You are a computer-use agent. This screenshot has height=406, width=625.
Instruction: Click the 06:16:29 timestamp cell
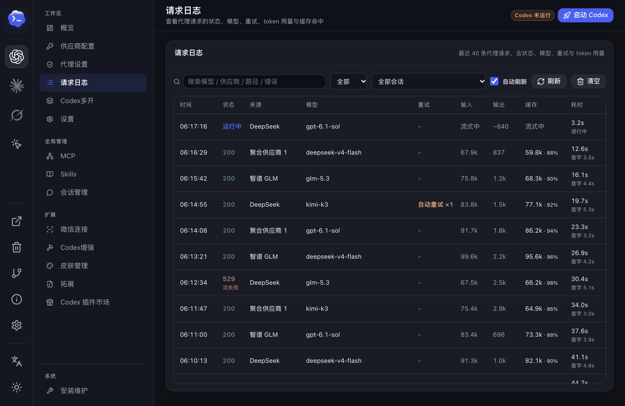[194, 153]
